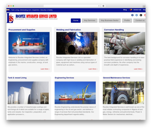Click the offshore crane vessel image
152x129 pixels.
click(75, 93)
